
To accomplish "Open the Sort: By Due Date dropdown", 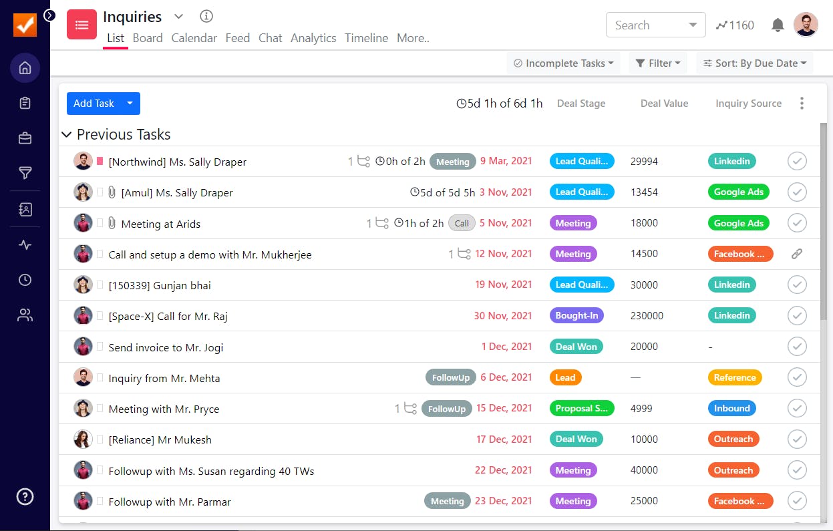I will coord(754,63).
